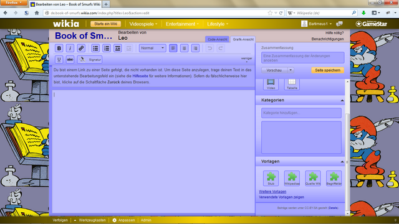This screenshot has width=399, height=224.
Task: Click Verfolgen in the bottom toolbar
Action: point(60,220)
